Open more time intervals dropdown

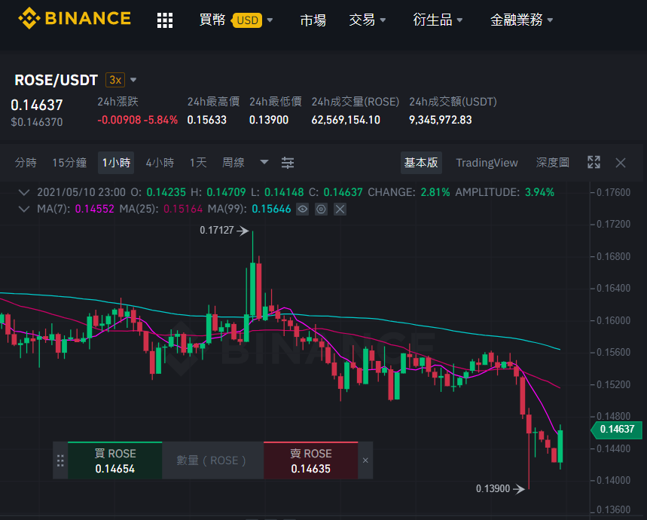[264, 162]
